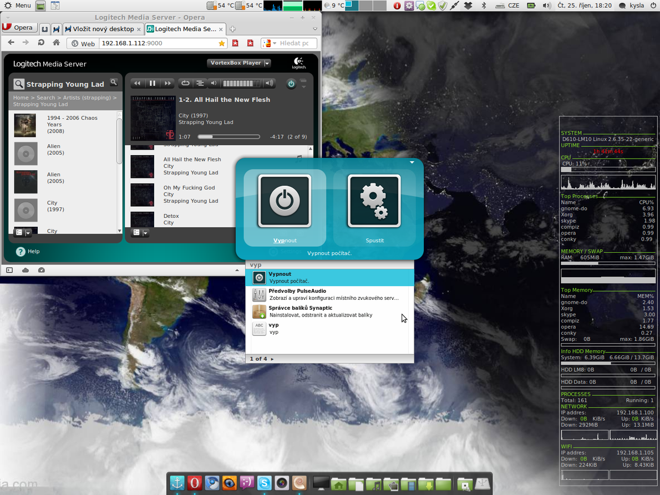This screenshot has height=495, width=660.
Task: Launch Skype from the dock
Action: click(264, 483)
